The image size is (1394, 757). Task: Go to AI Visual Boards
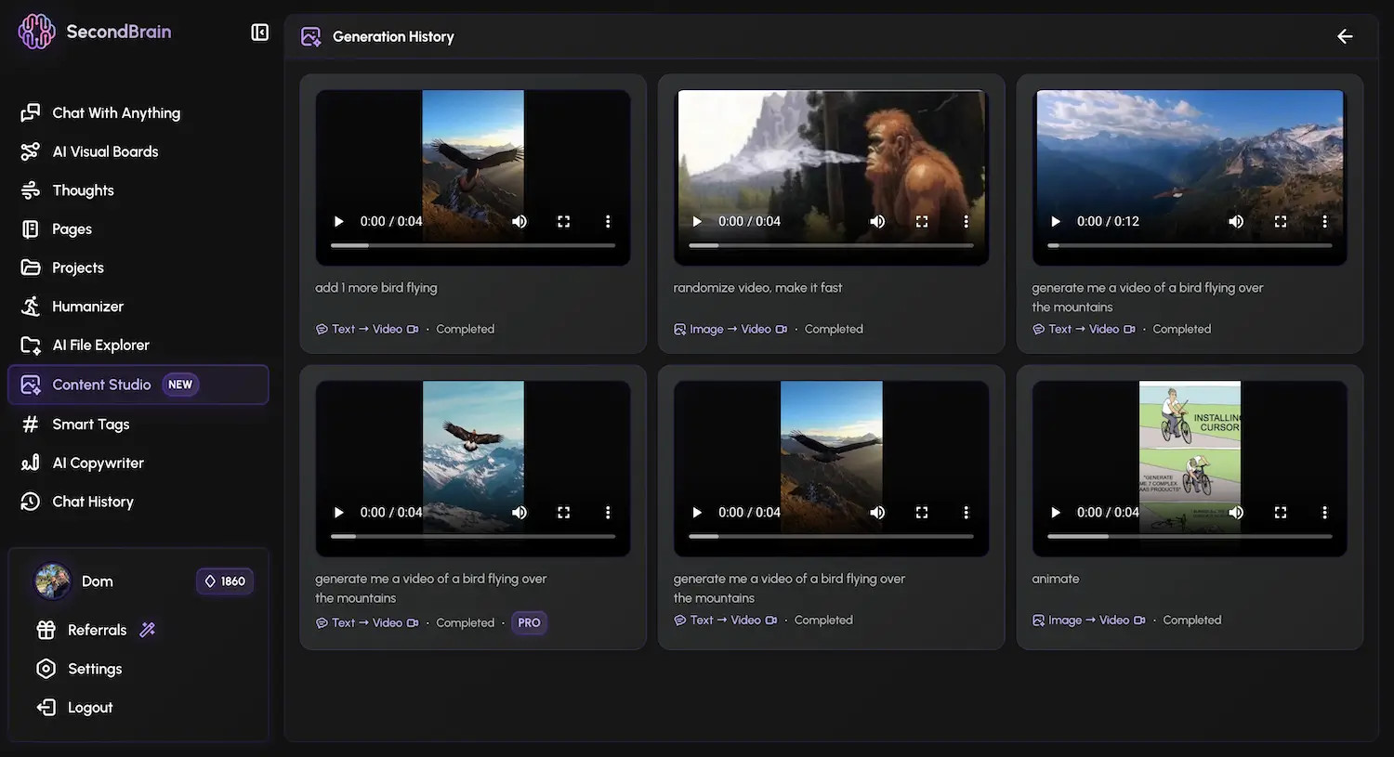tap(104, 151)
